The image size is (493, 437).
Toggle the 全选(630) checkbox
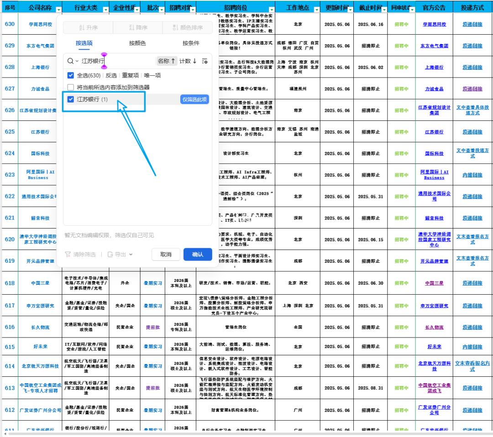pyautogui.click(x=71, y=75)
